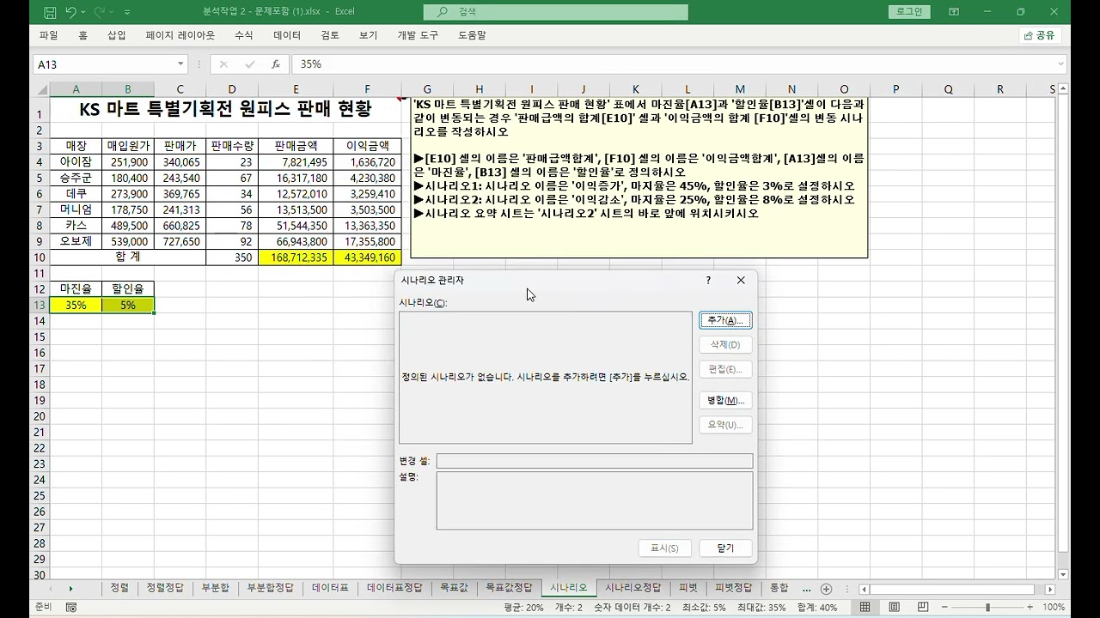This screenshot has height=618, width=1100.
Task: Click the 닫기 button in scenario manager
Action: 726,548
